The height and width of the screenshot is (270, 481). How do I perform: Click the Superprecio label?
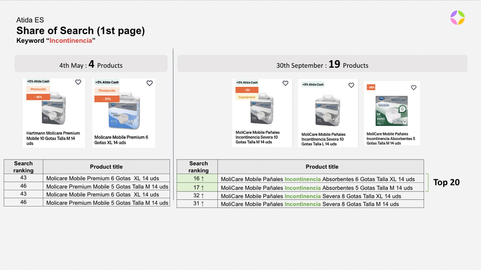tap(247, 97)
